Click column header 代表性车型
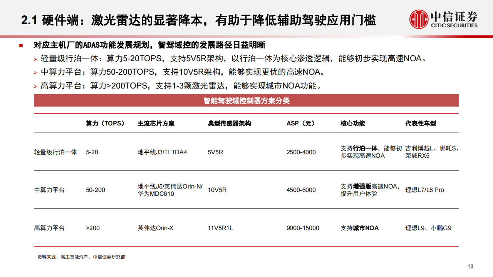 (421, 123)
